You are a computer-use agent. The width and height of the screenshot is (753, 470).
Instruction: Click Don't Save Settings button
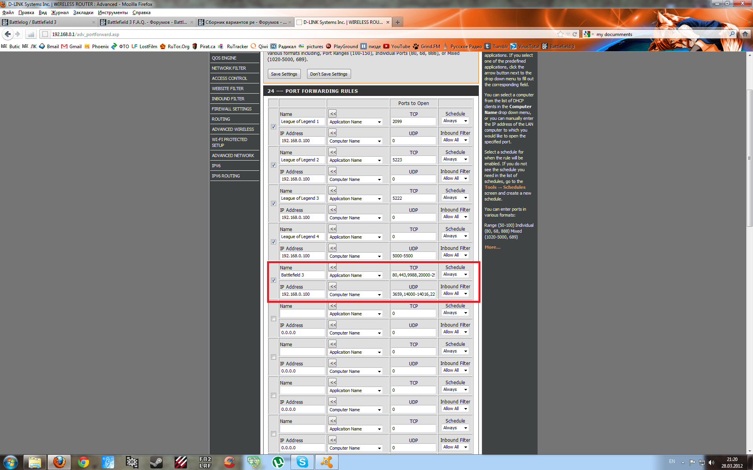329,74
